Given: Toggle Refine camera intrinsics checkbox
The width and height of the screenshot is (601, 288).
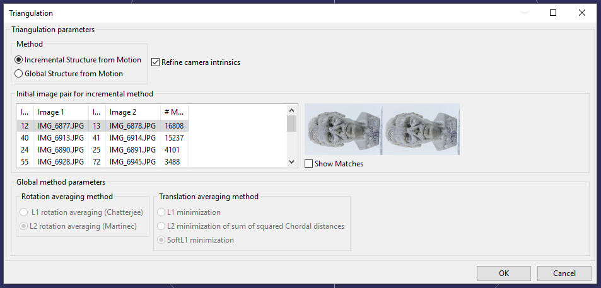Looking at the screenshot, I should coord(156,62).
